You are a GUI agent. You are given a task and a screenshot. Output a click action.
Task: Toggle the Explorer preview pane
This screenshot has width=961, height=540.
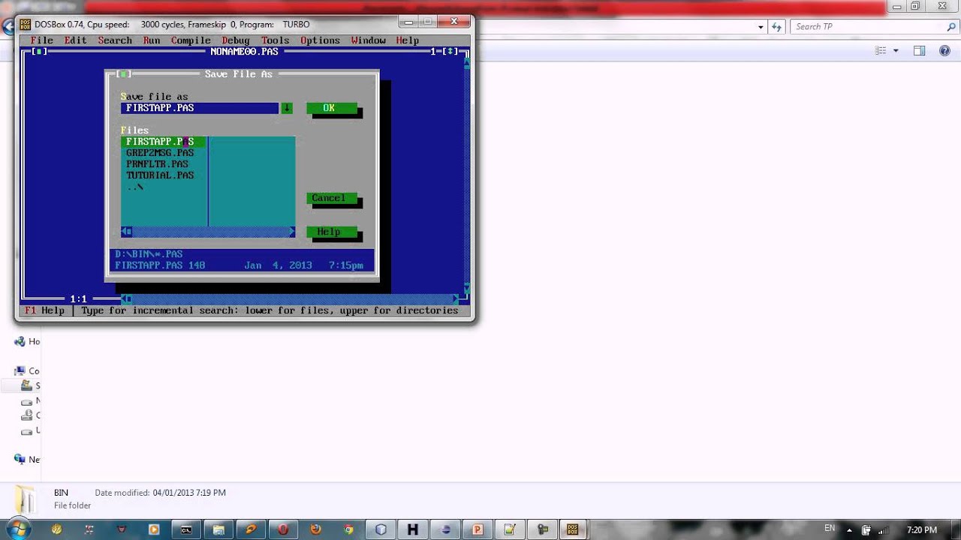coord(919,50)
